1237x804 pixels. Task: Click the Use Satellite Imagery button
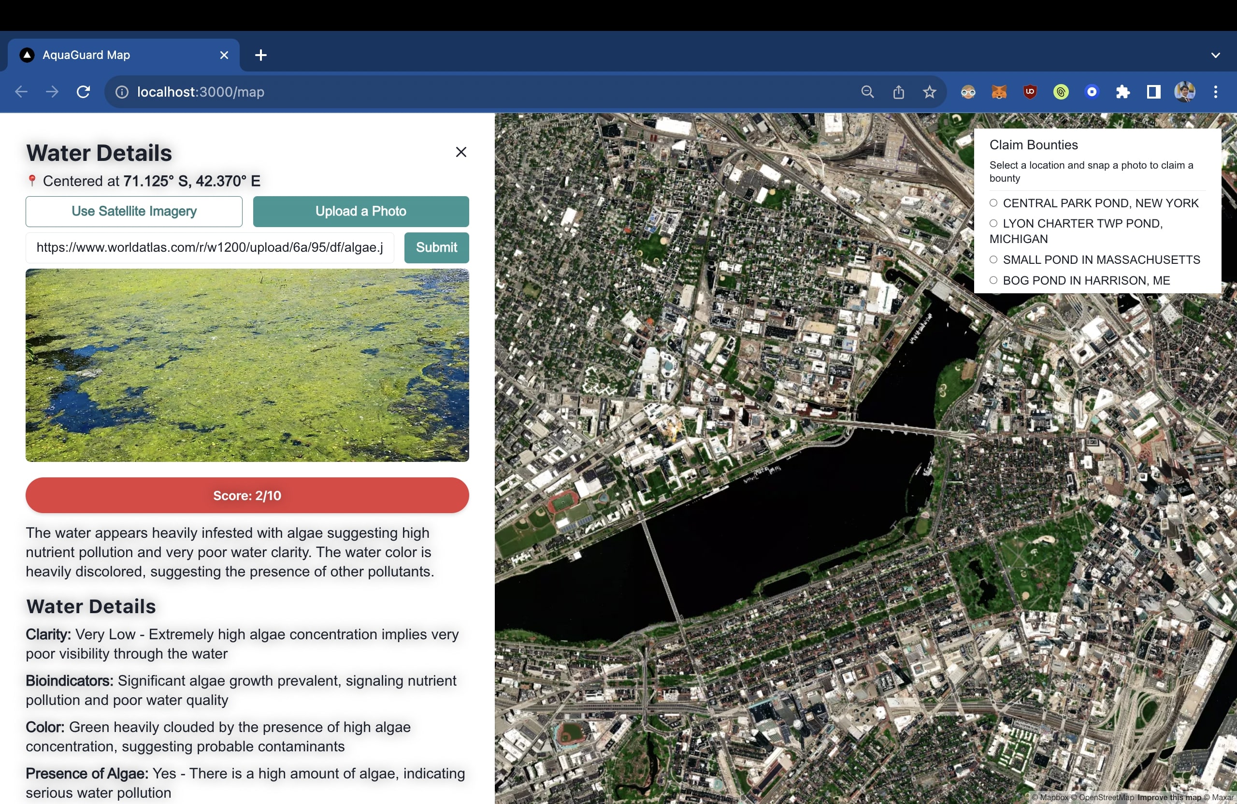[x=134, y=212]
